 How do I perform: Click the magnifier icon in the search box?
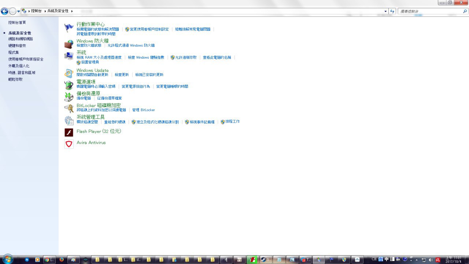pos(465,11)
